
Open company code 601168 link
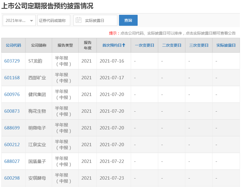pos(12,78)
